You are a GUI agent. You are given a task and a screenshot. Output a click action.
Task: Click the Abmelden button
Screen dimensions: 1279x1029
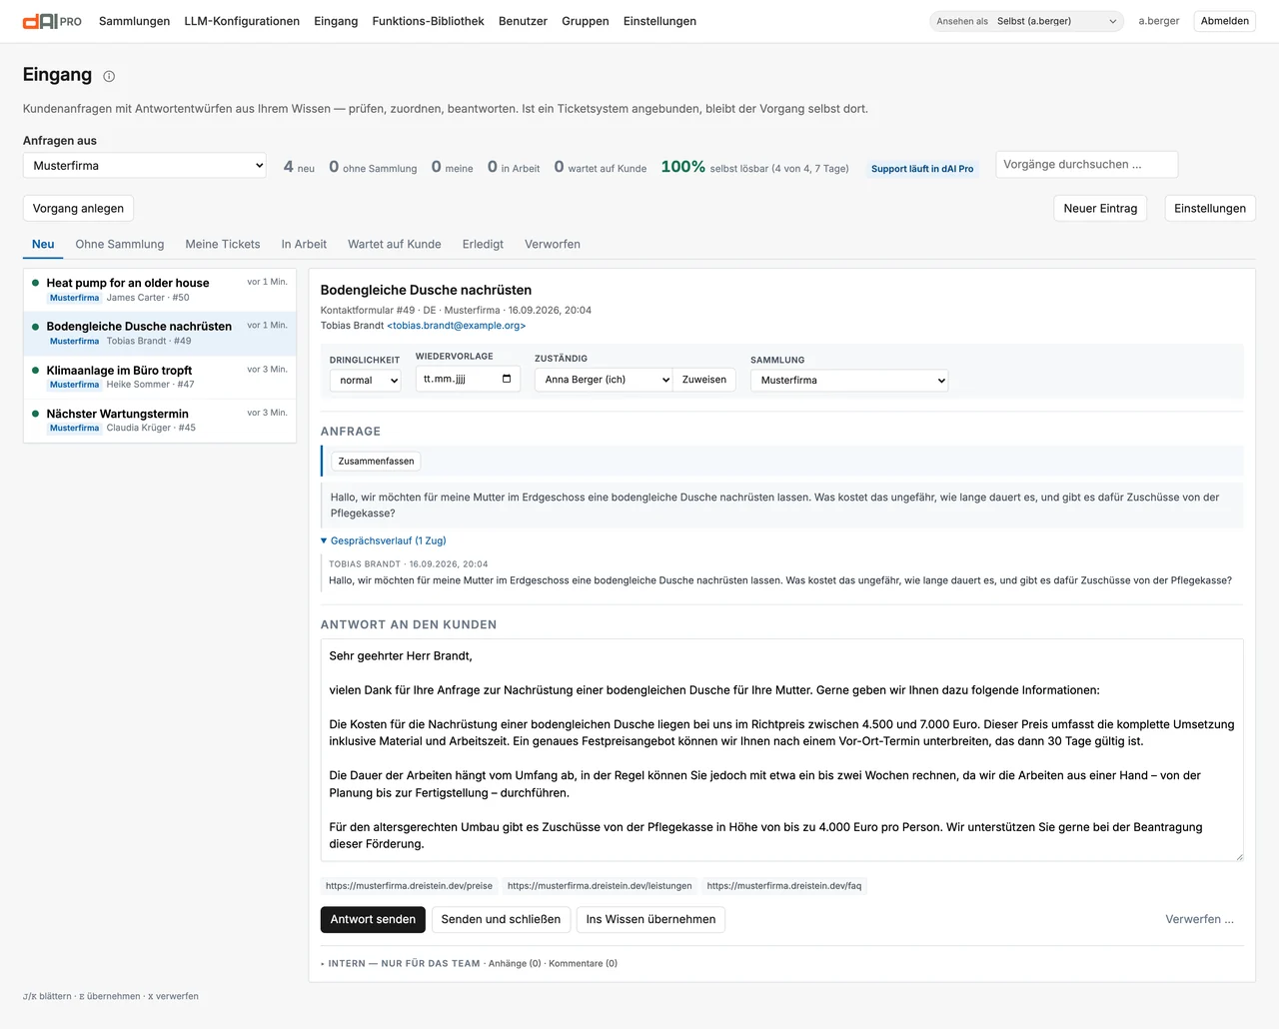1225,21
